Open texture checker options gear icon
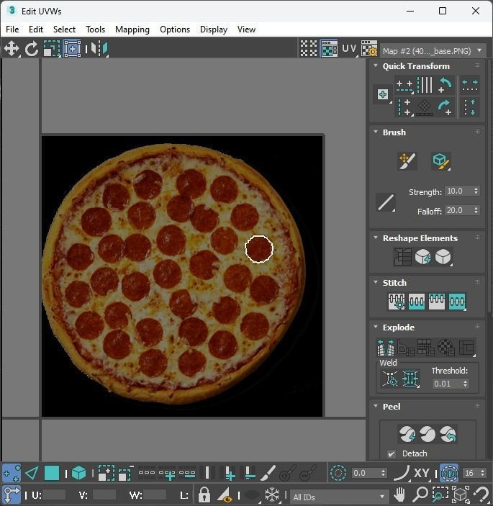The height and width of the screenshot is (506, 493). (369, 49)
